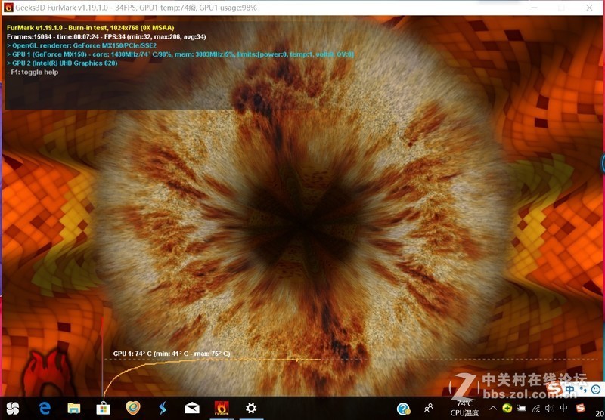Close the FurMark window
605x420 pixels.
589,8
